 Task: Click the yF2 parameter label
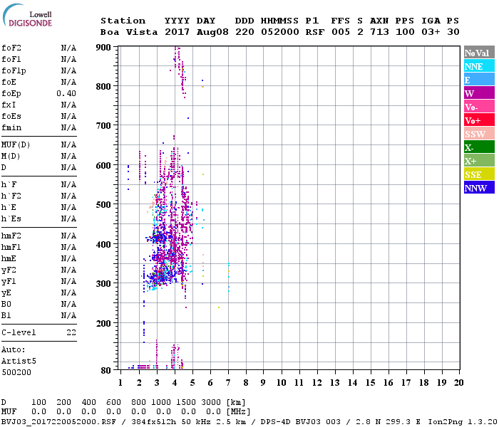[9, 270]
